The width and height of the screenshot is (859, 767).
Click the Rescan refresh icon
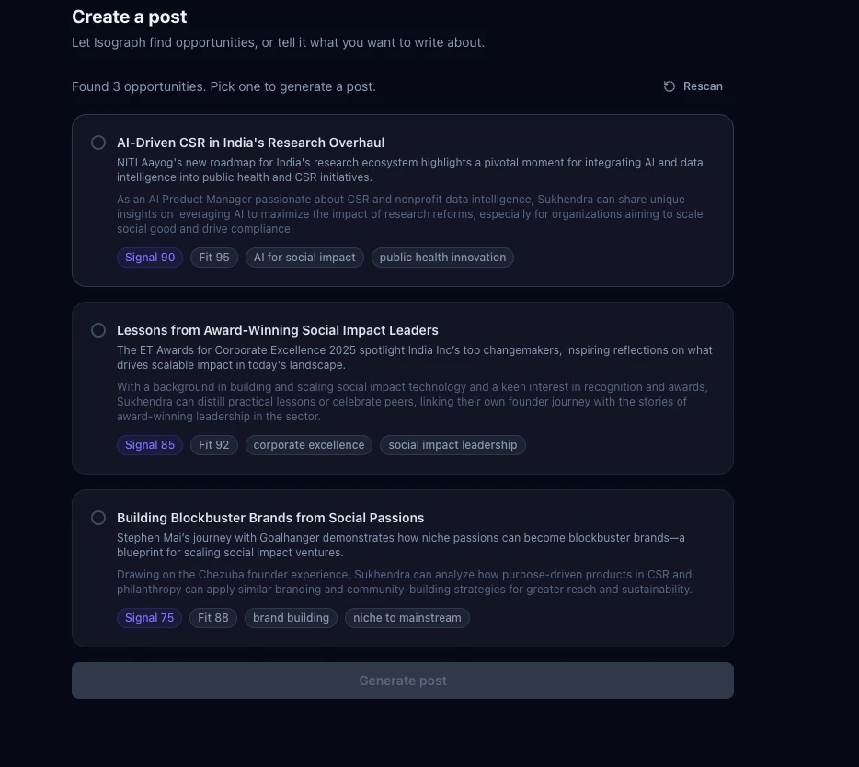coord(670,86)
